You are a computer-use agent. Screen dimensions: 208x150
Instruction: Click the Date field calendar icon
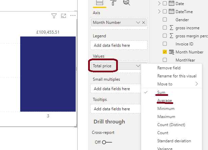click(x=172, y=3)
